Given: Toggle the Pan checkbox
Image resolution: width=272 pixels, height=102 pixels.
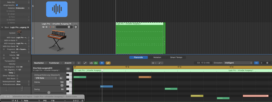Looking at the screenshot, I should tap(4, 58).
